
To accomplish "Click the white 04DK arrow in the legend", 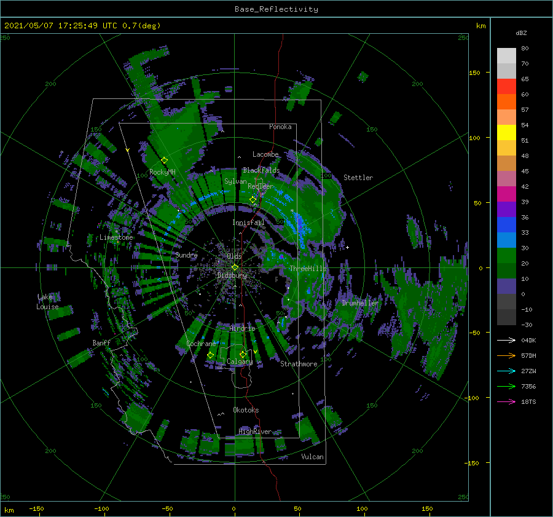I will 506,340.
